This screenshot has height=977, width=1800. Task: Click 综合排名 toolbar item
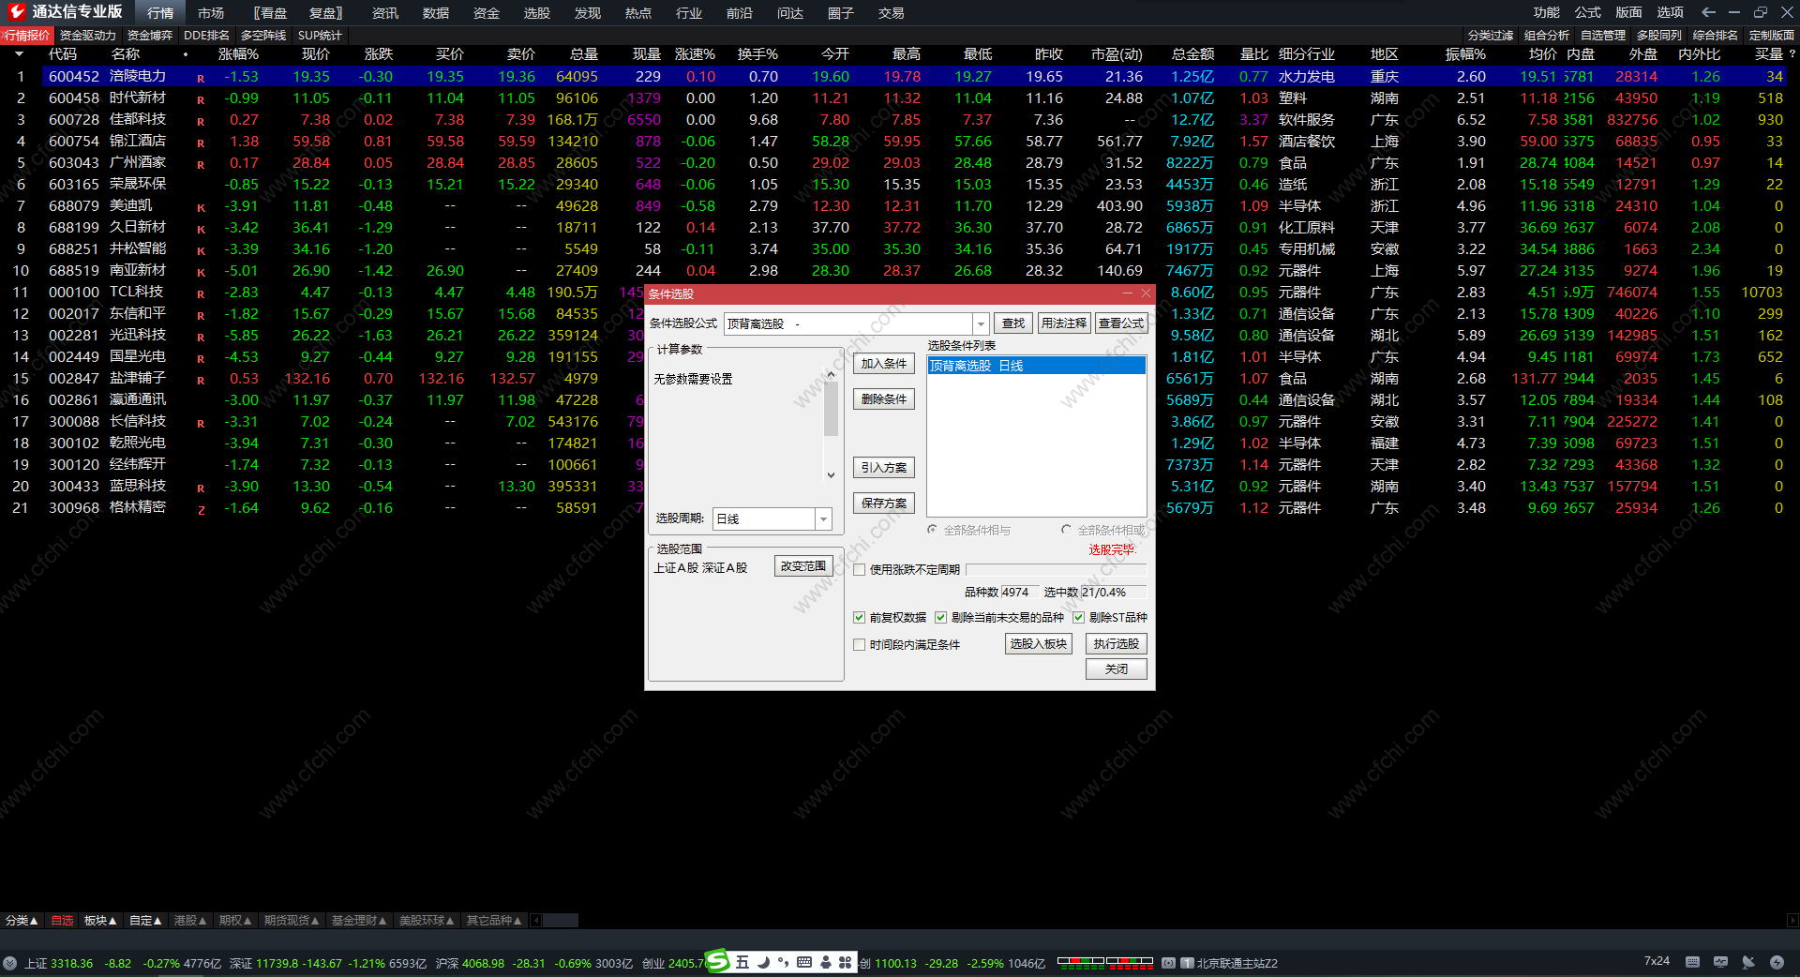pos(1716,35)
